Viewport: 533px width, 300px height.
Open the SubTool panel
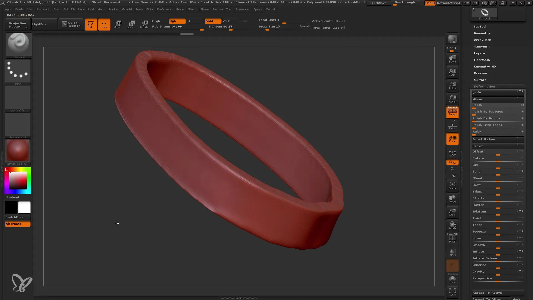coord(480,26)
